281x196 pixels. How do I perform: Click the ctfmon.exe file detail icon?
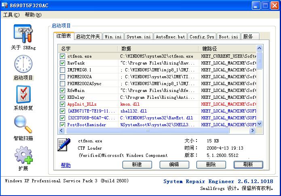point(64,145)
